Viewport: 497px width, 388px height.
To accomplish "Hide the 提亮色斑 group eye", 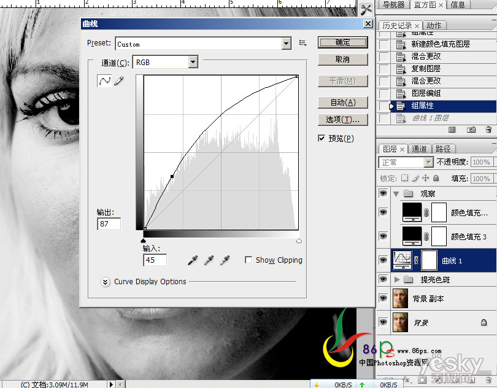I will click(383, 279).
